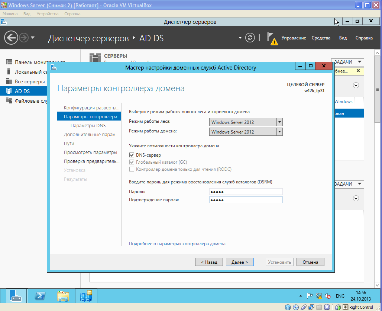Click VirtualBox shared folders status icon
This screenshot has width=382, height=311.
pos(319,307)
